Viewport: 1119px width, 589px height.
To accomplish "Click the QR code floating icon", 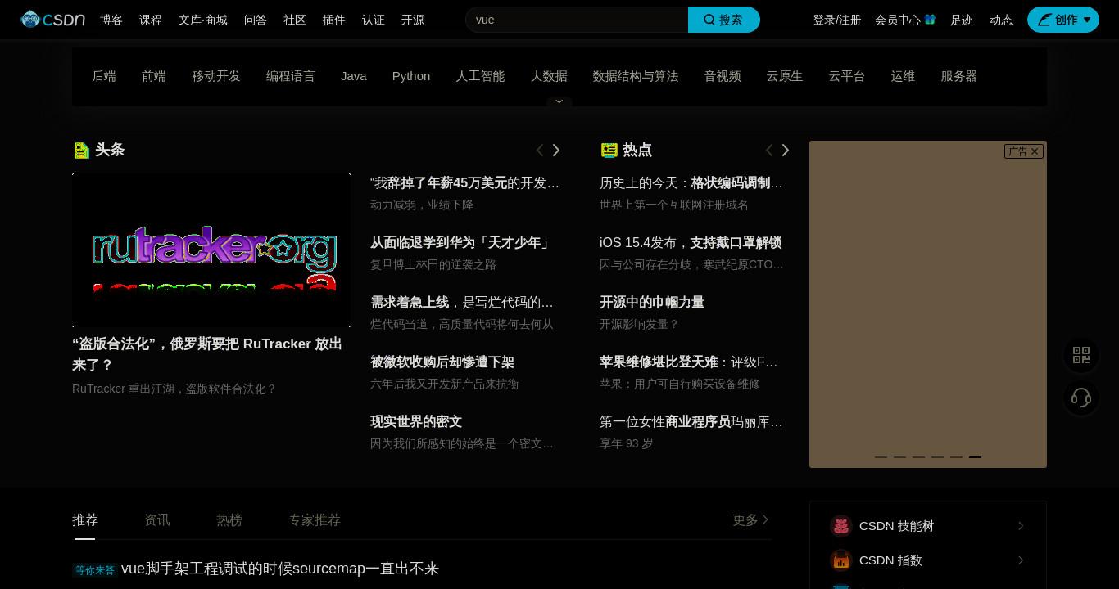I will click(x=1081, y=355).
